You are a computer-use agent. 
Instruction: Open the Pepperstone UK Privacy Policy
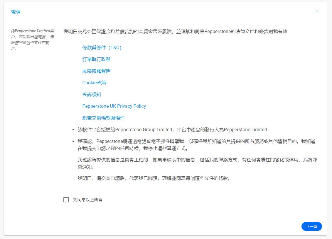(x=114, y=106)
